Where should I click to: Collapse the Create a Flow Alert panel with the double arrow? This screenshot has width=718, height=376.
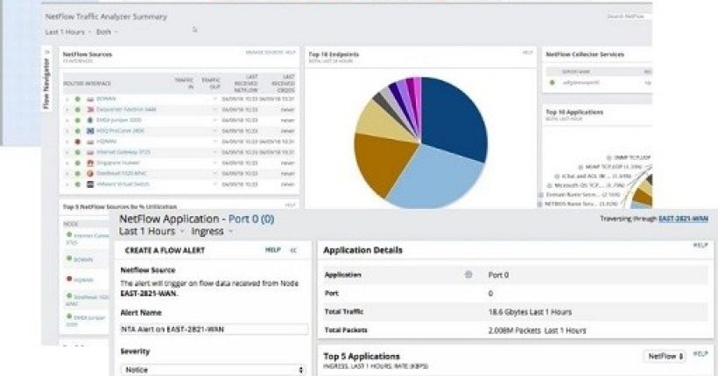(x=293, y=250)
